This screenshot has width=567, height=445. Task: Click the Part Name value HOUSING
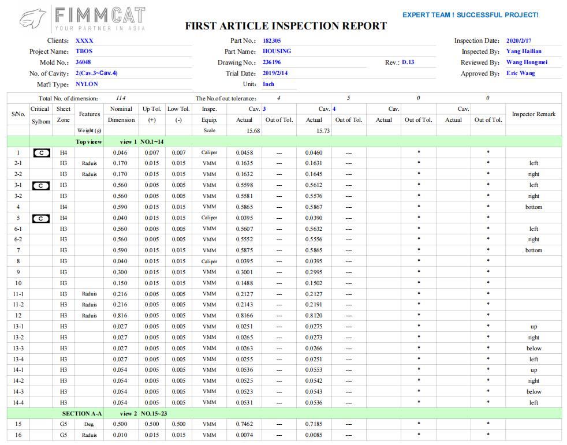click(x=277, y=51)
